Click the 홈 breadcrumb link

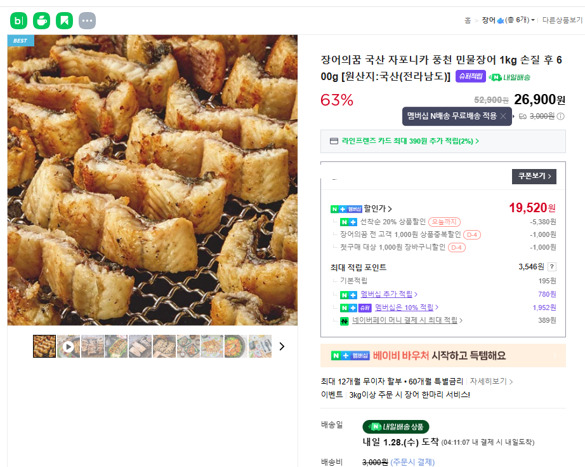(467, 20)
